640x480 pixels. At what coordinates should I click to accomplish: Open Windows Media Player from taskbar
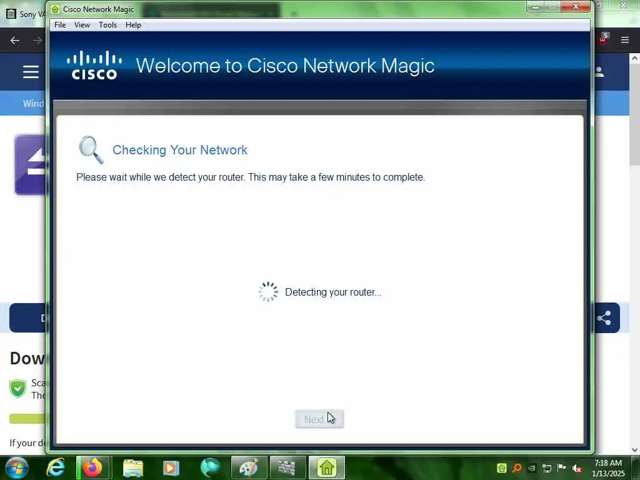tap(171, 467)
